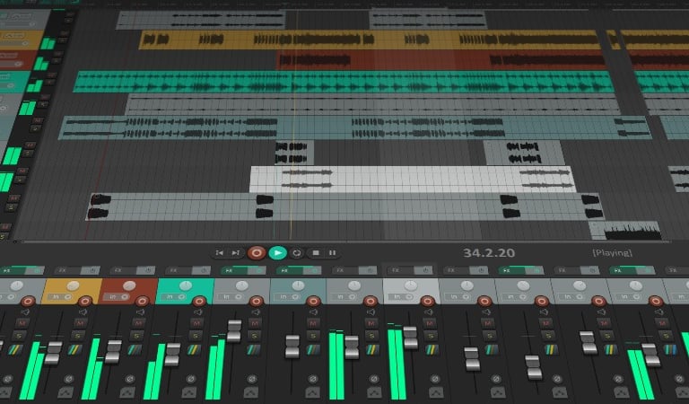
Task: Click the volume fader on red strip
Action: [x=113, y=351]
